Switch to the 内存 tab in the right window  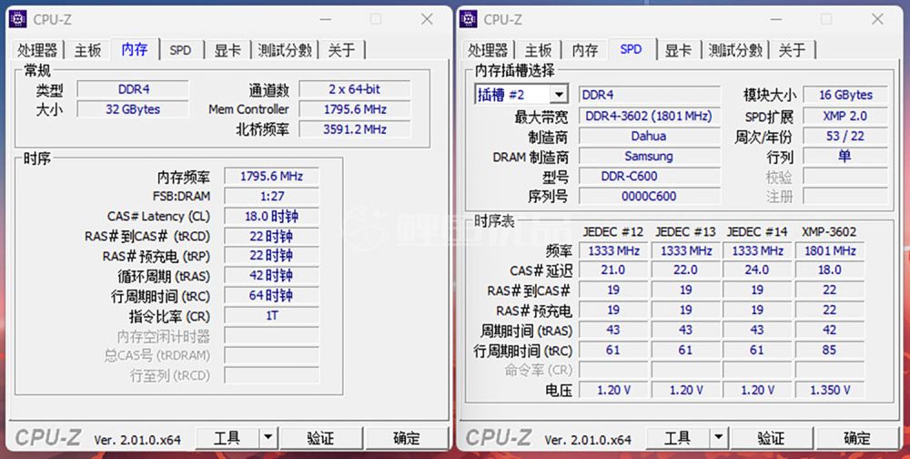585,50
